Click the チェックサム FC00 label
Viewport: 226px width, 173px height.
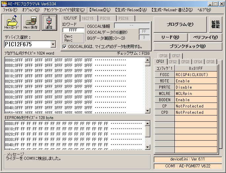[x=133, y=53]
